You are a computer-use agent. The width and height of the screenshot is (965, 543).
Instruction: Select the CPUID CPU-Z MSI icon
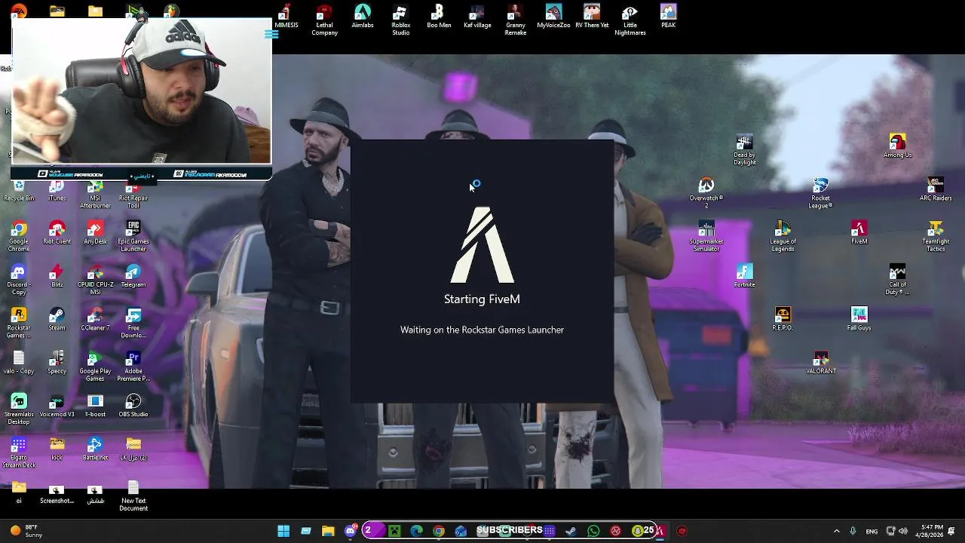(95, 280)
